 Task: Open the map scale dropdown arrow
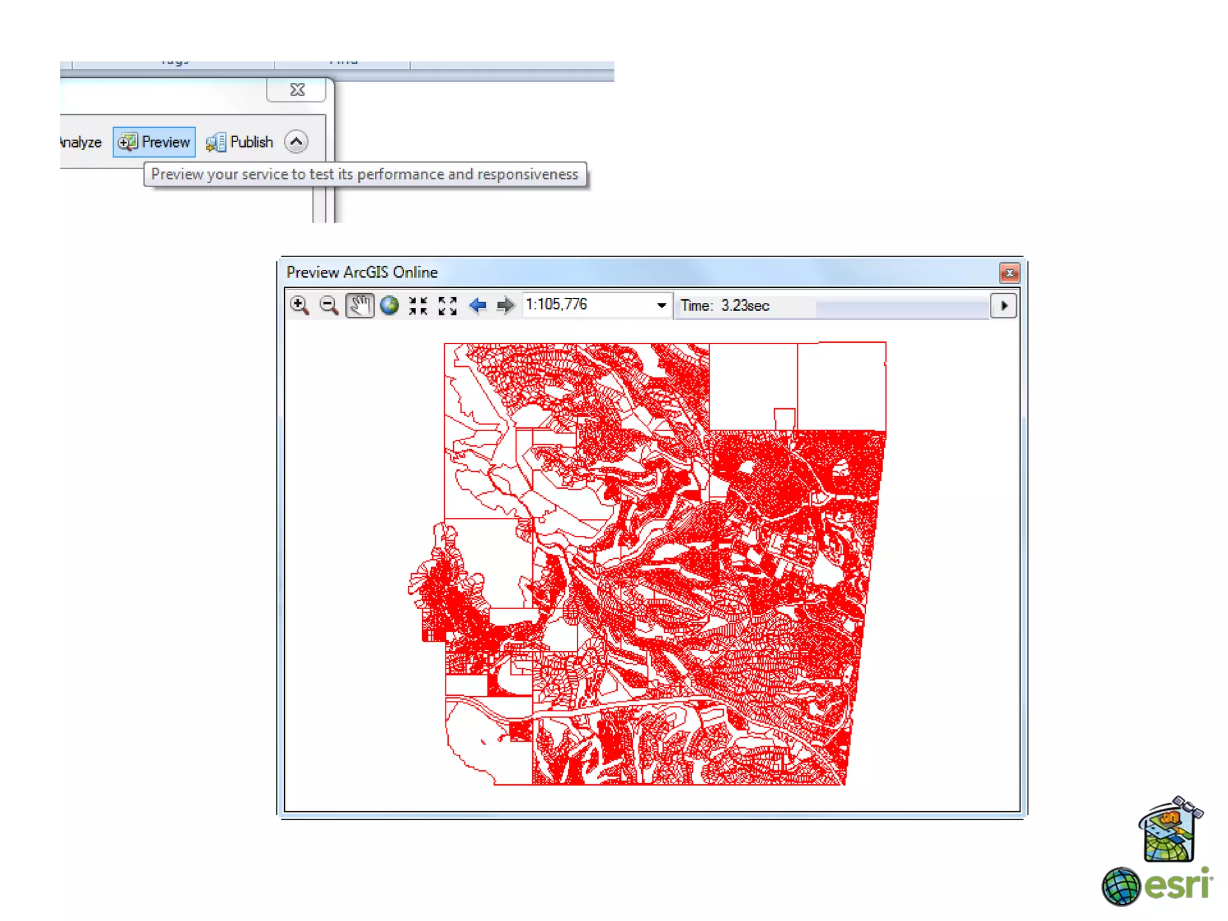[661, 305]
